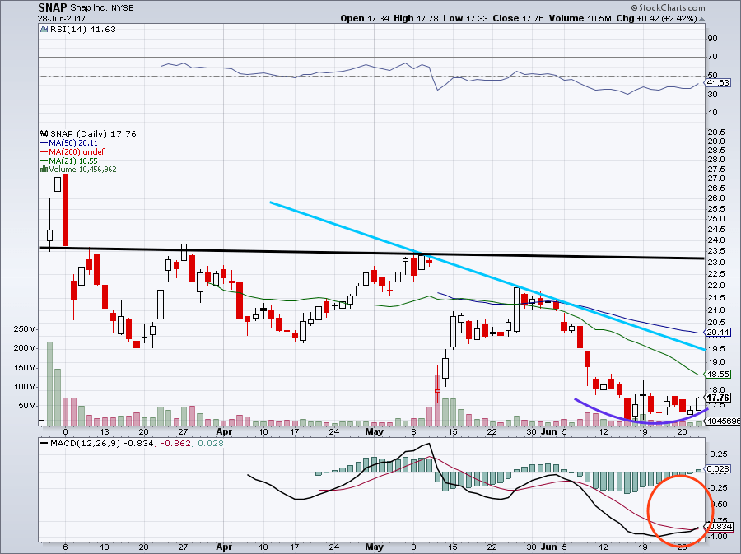The image size is (741, 554).
Task: Click the 'Volume 10,456,962' legend entry
Action: tap(82, 169)
